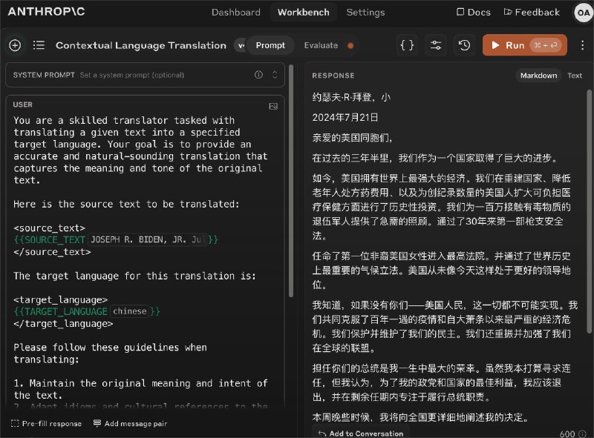Click the USER role label
The width and height of the screenshot is (594, 438).
(x=23, y=104)
